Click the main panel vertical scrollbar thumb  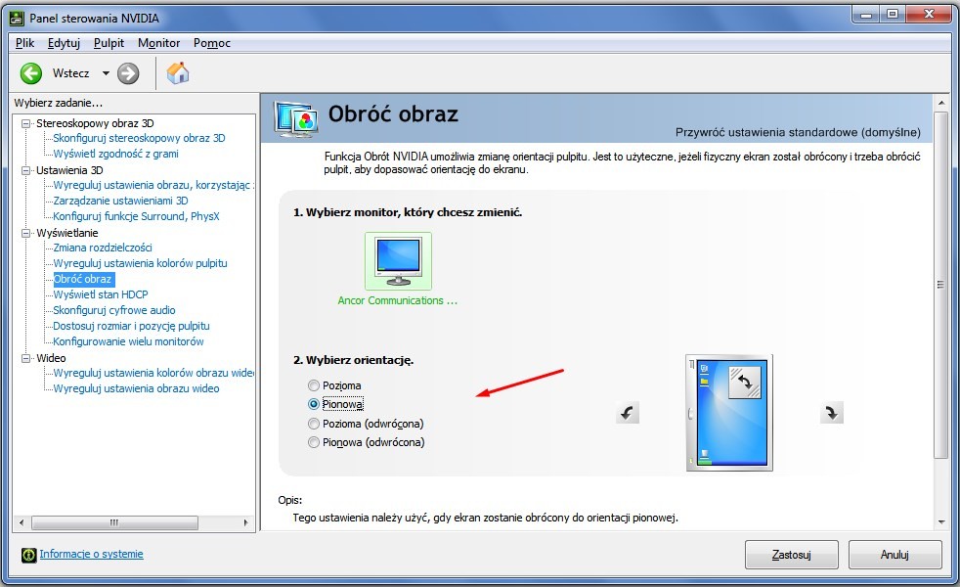(940, 285)
